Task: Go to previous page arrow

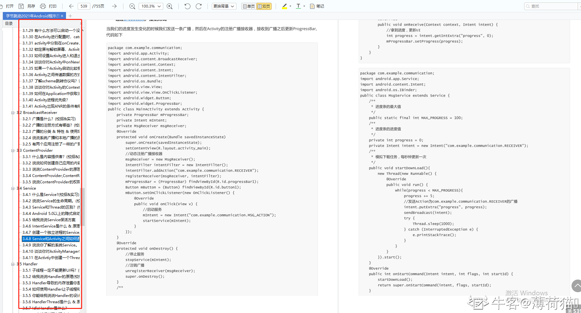Action: (x=71, y=6)
